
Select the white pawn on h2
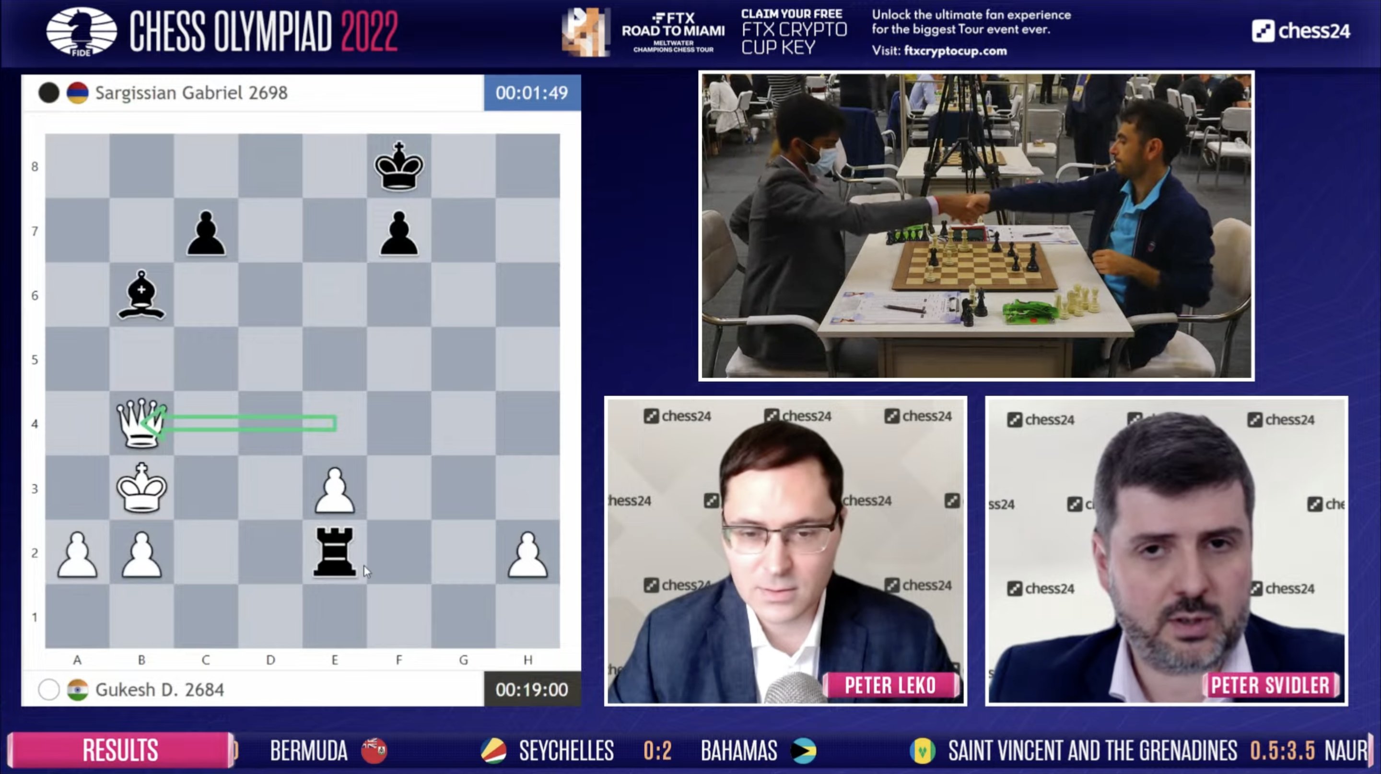click(527, 555)
